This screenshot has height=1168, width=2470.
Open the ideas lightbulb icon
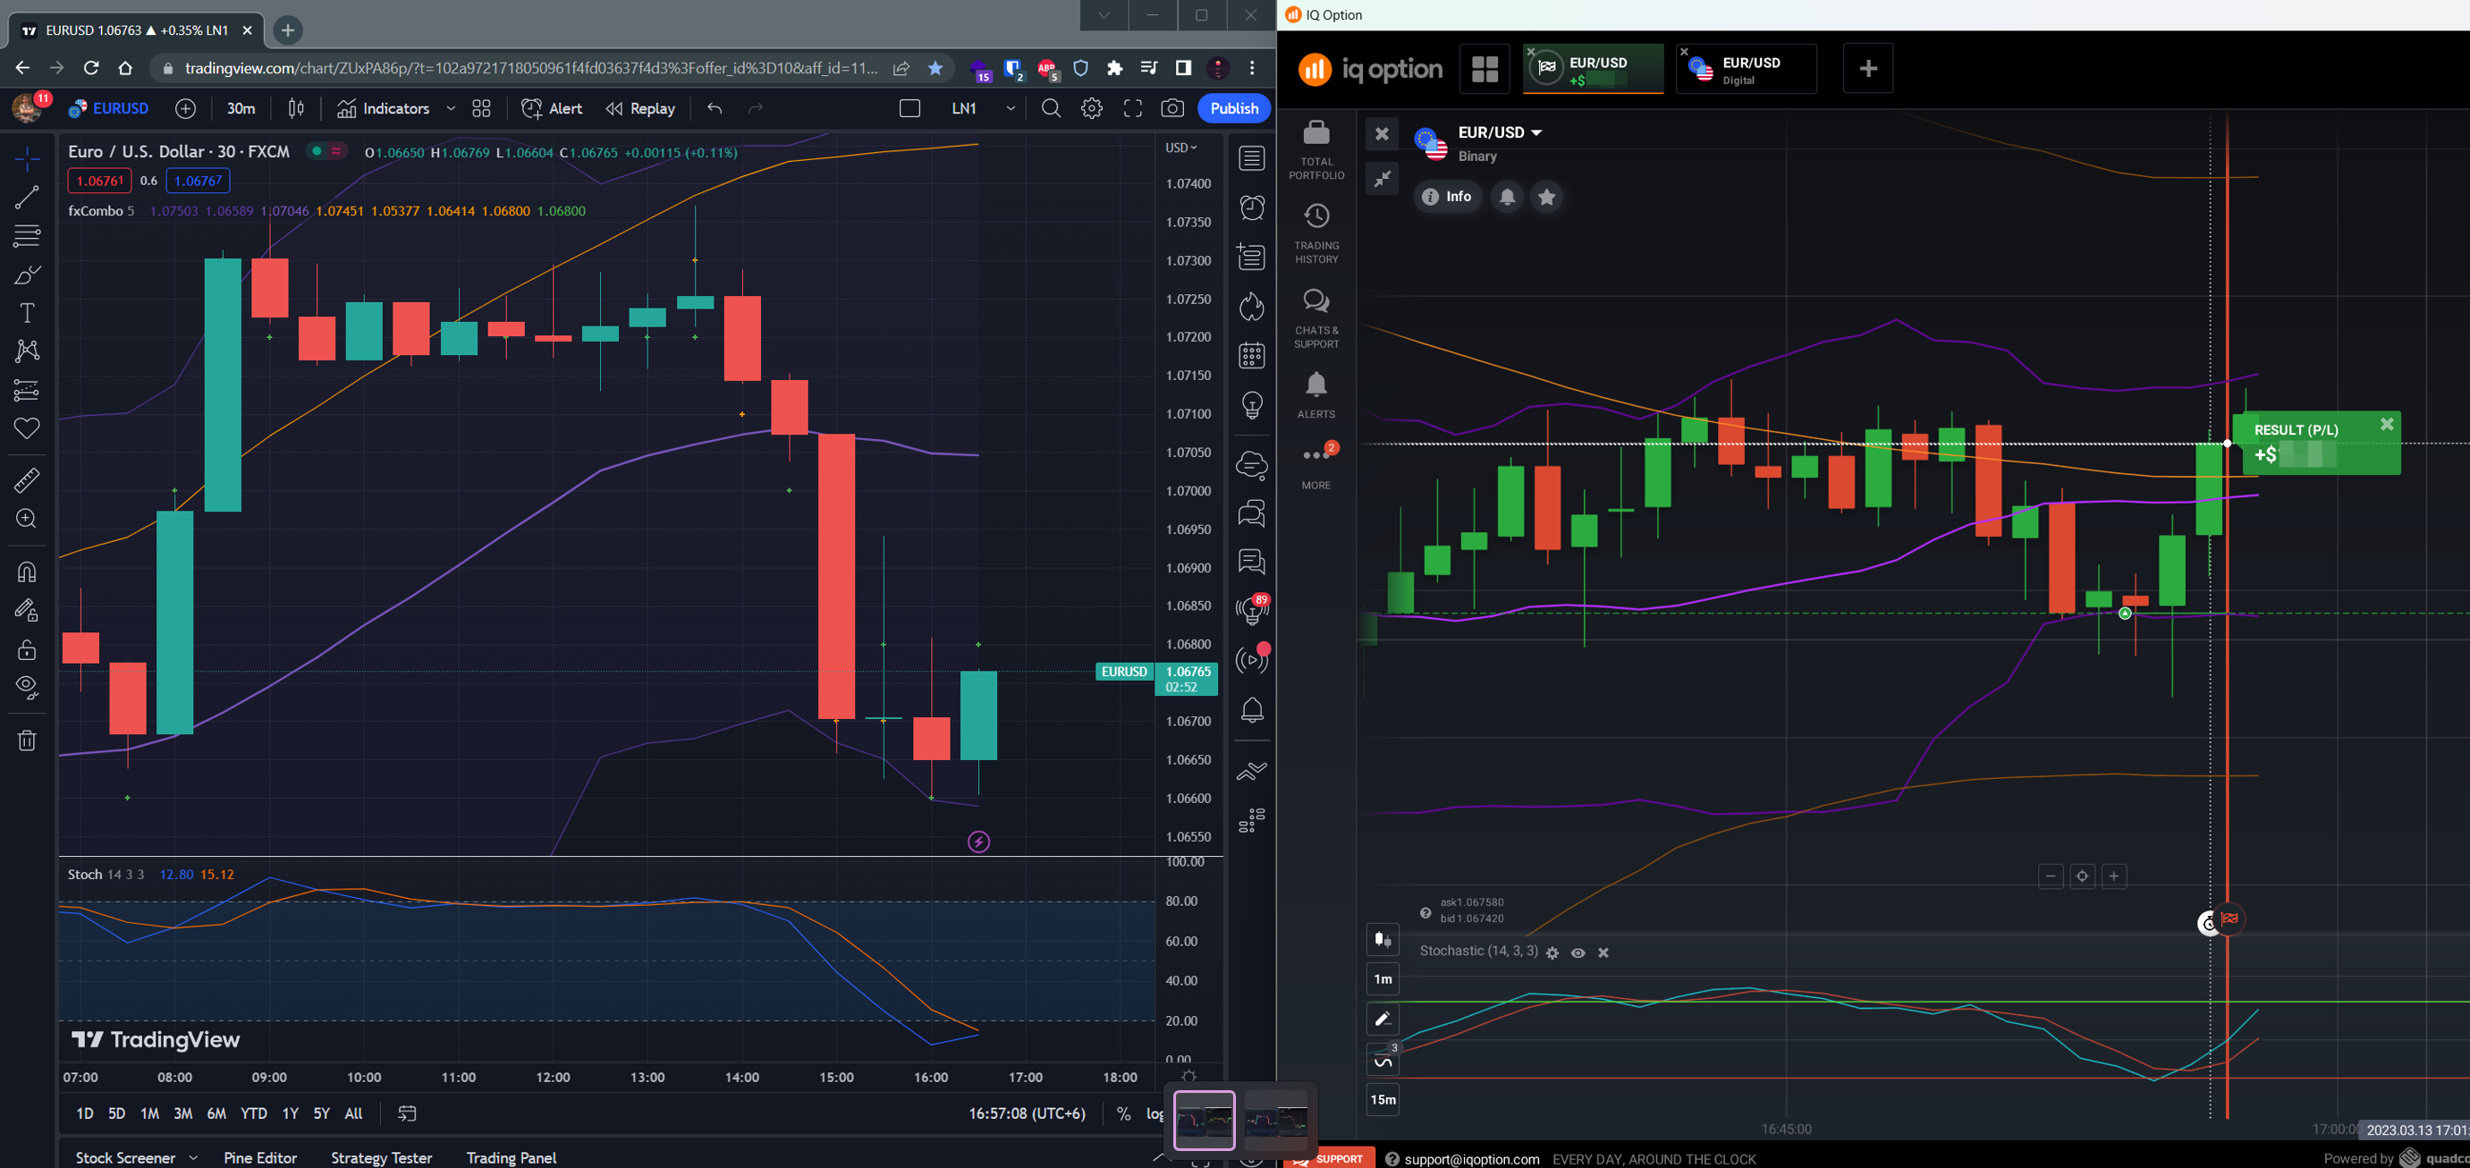point(1251,406)
